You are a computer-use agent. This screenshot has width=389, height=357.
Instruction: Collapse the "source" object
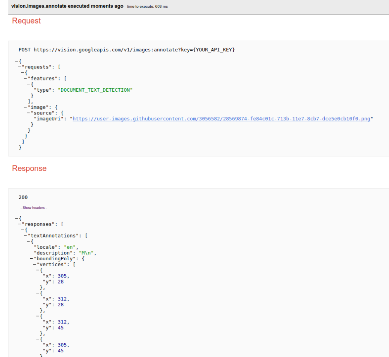(28, 113)
